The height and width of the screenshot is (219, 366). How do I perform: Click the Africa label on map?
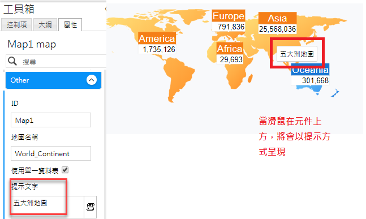click(x=230, y=49)
